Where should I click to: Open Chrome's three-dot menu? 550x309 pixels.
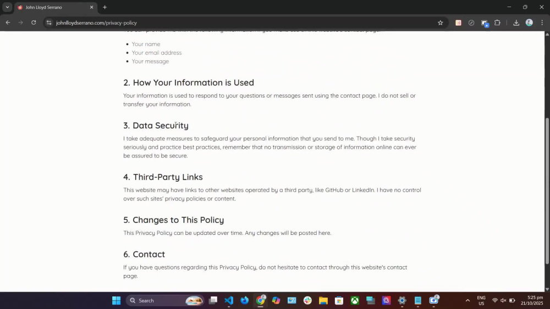pos(542,23)
